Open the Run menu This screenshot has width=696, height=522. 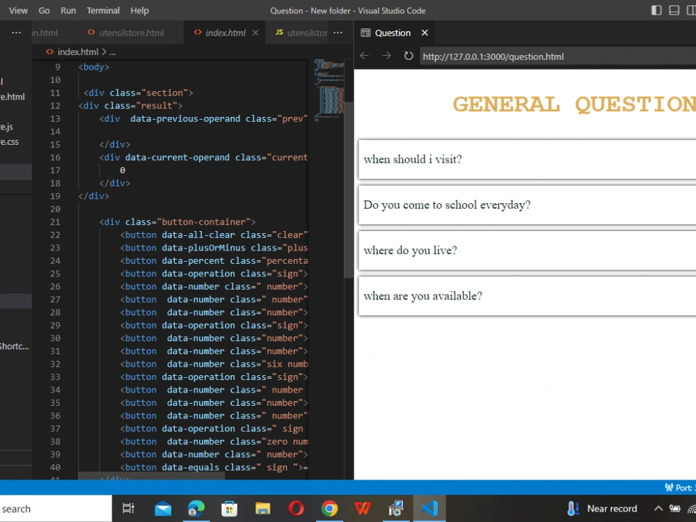[68, 10]
